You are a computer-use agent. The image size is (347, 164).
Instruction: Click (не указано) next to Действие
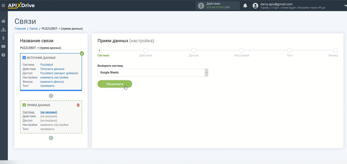[49, 116]
